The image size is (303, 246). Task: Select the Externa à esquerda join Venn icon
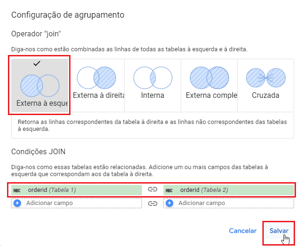[40, 86]
